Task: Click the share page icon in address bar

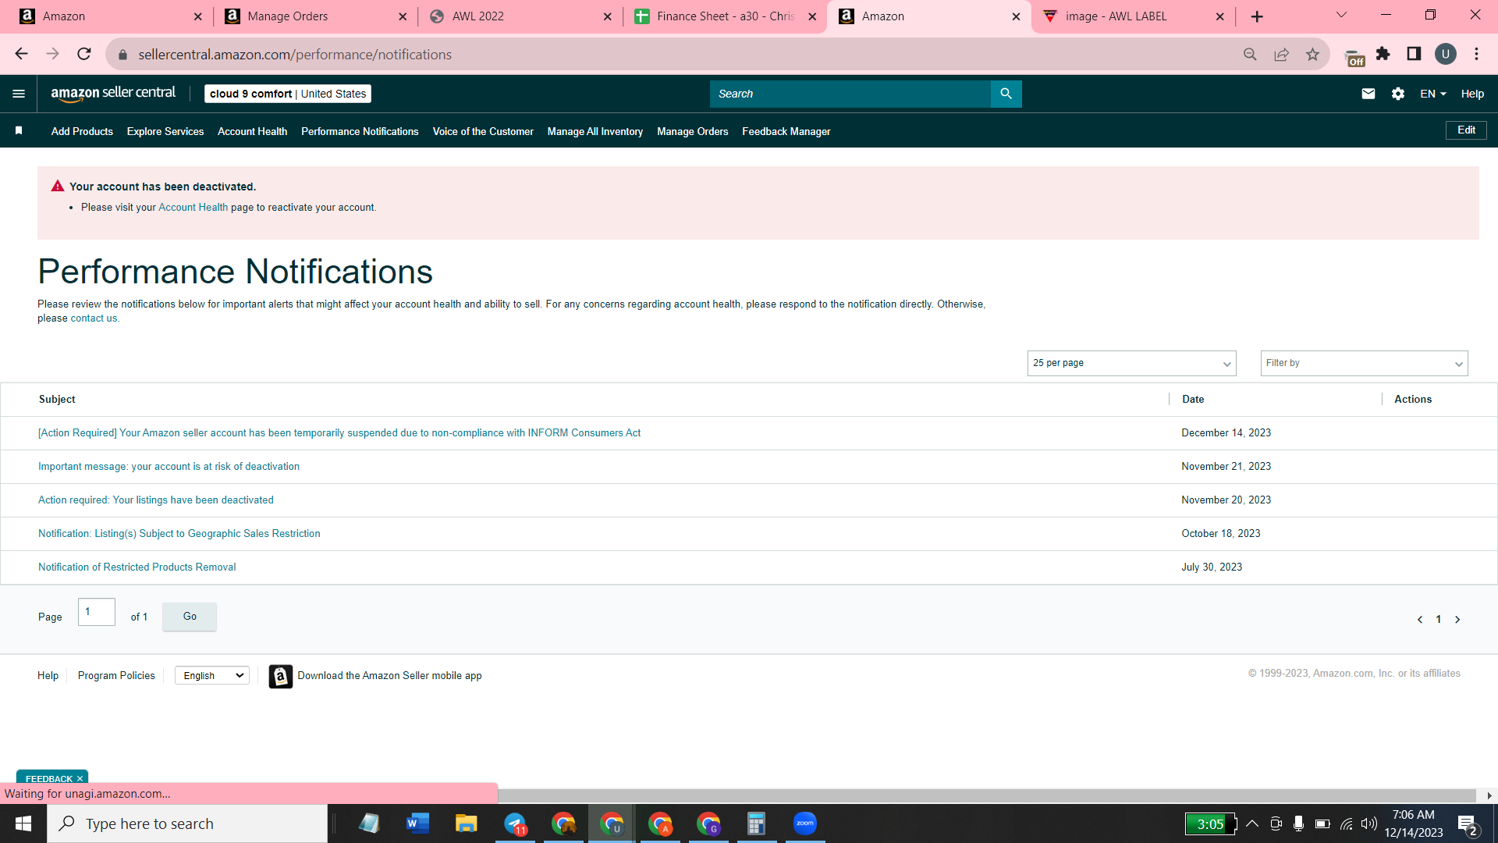Action: click(x=1281, y=54)
